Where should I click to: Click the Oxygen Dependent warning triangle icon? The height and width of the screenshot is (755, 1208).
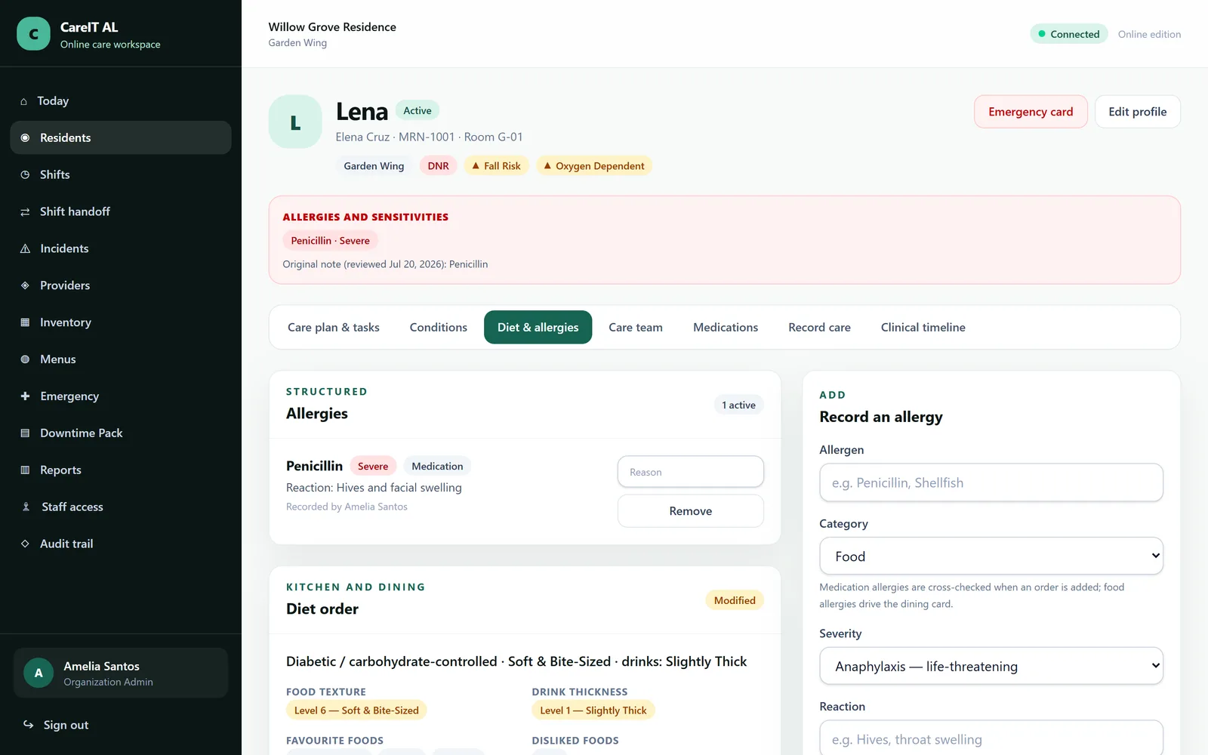click(547, 165)
